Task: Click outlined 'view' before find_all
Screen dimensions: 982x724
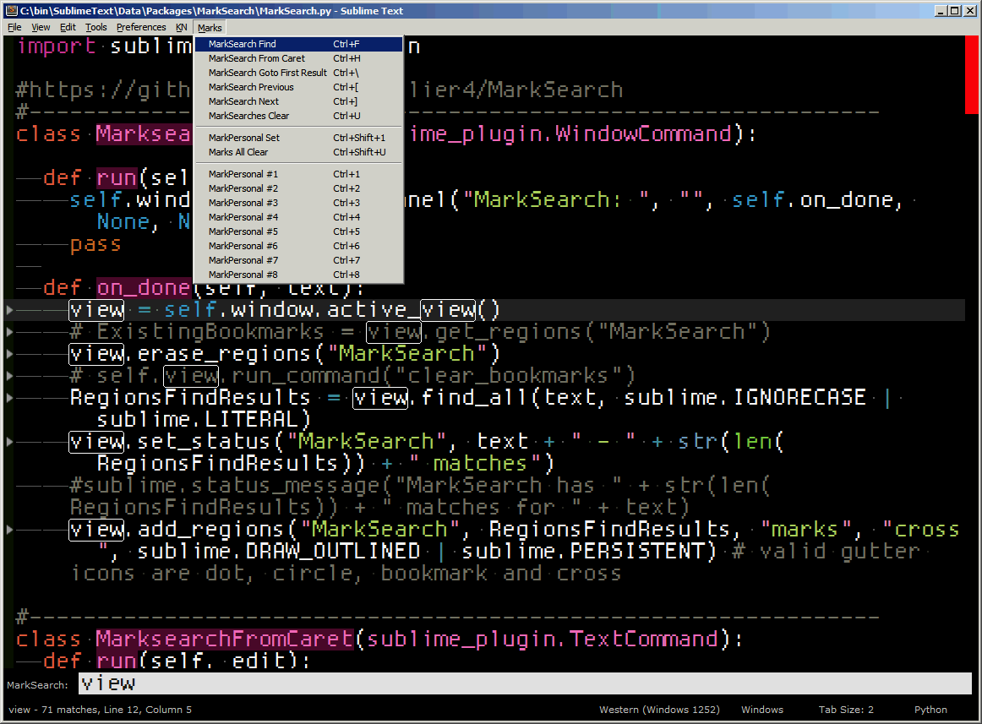Action: tap(380, 397)
